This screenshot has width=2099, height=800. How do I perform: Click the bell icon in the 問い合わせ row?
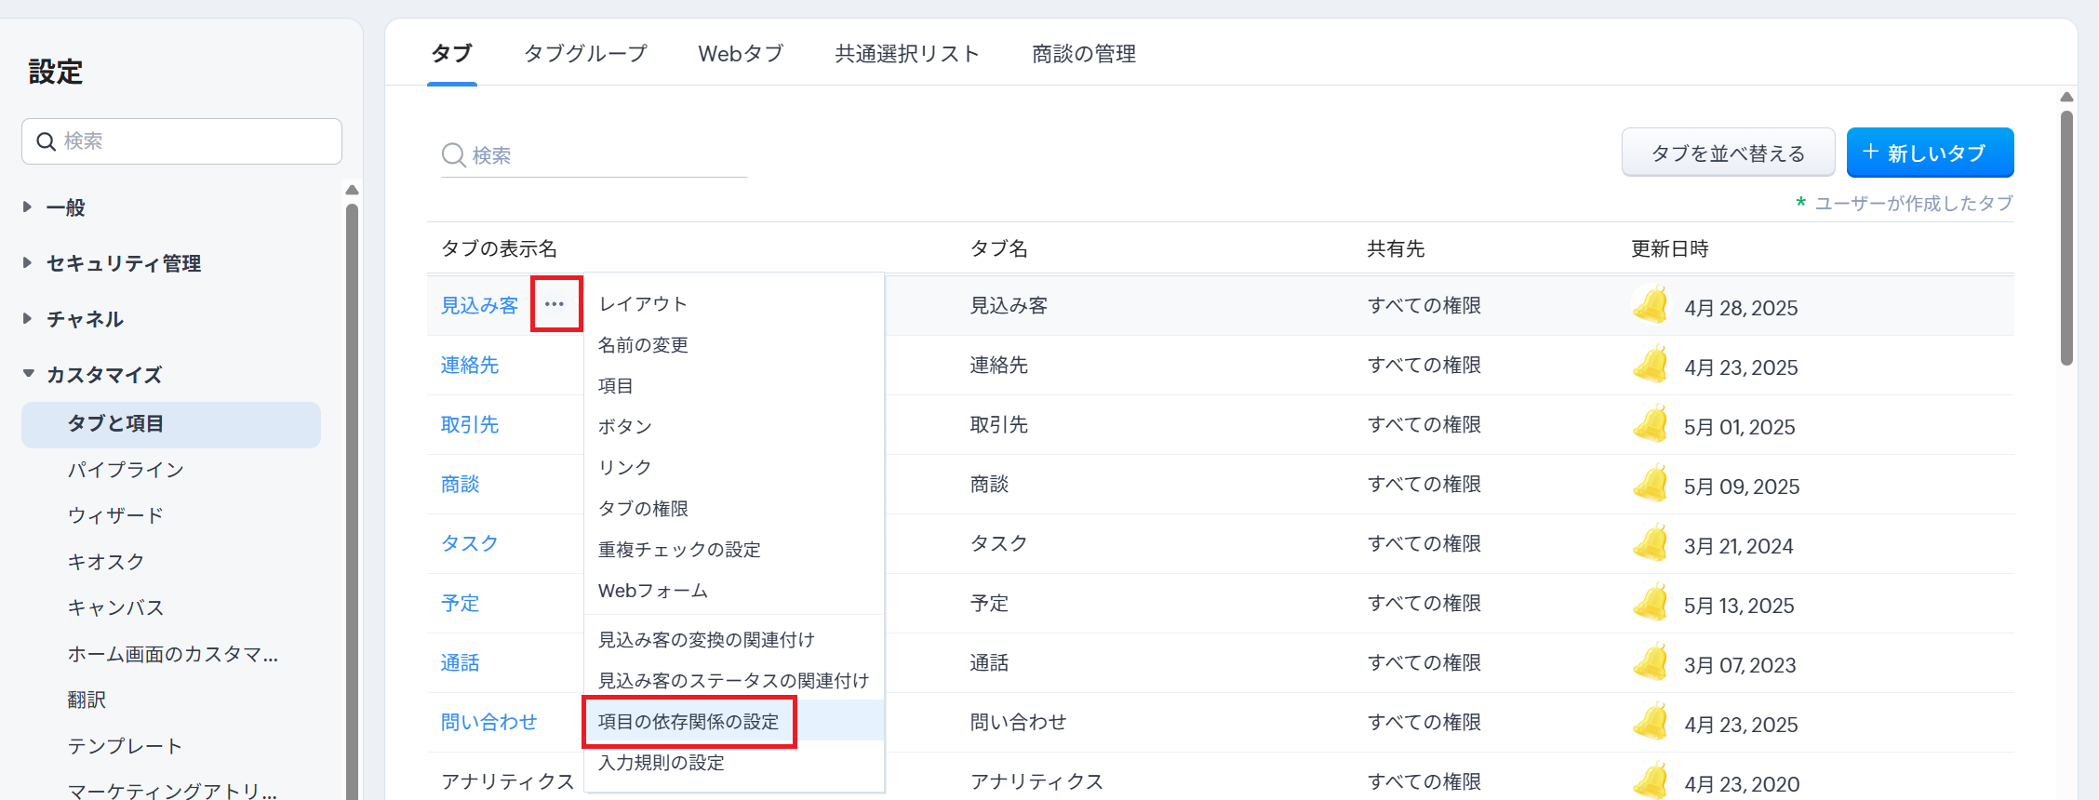(x=1651, y=722)
